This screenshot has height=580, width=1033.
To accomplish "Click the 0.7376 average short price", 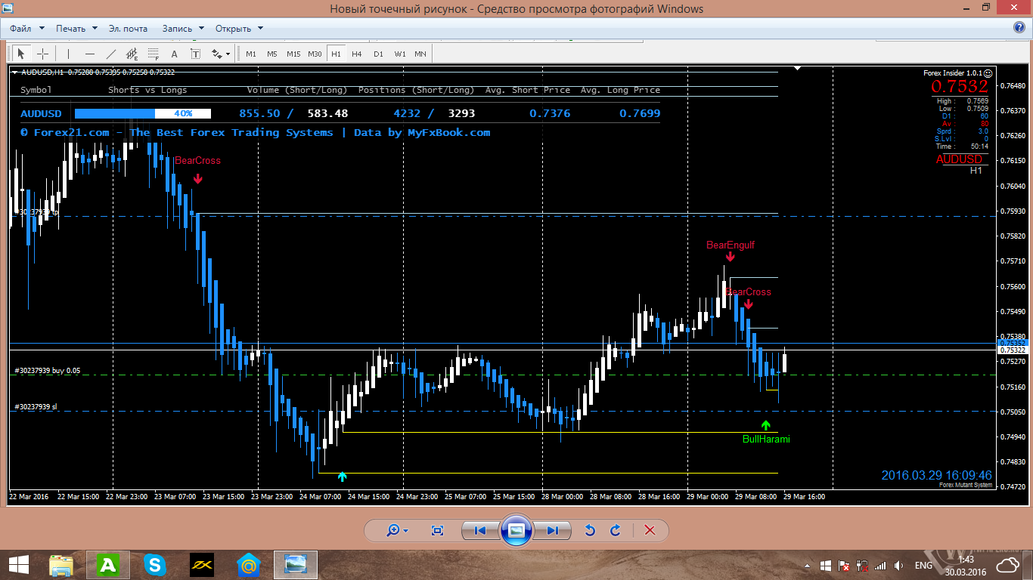I will pyautogui.click(x=550, y=113).
